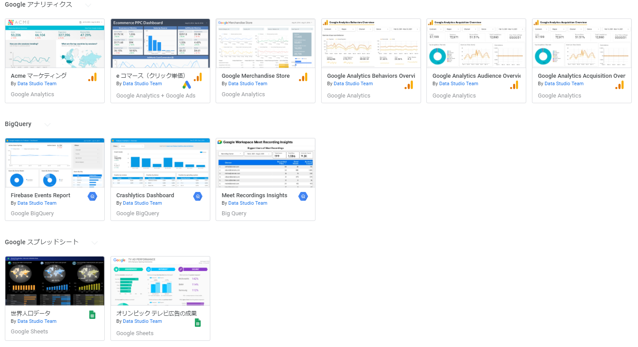Click BigQuery icon on Firebase Events Report card

[92, 196]
